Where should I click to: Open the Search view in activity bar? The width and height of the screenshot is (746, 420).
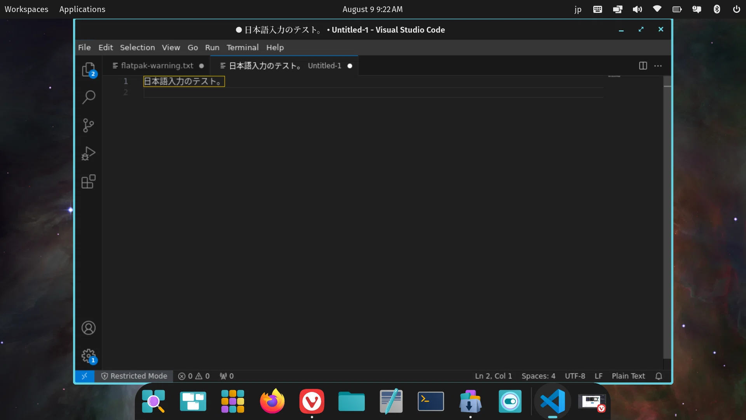tap(89, 97)
